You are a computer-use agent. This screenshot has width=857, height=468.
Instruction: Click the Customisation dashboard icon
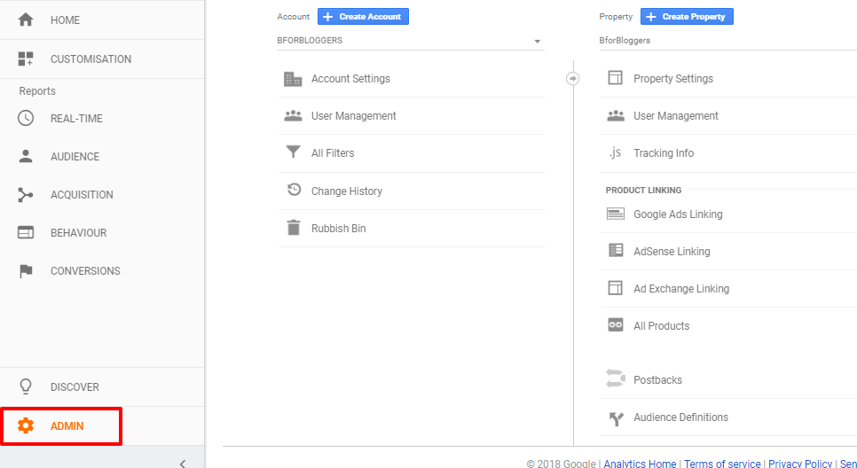(x=26, y=58)
